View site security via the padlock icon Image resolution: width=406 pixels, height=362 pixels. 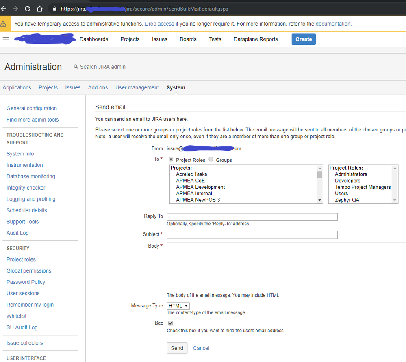(x=54, y=9)
